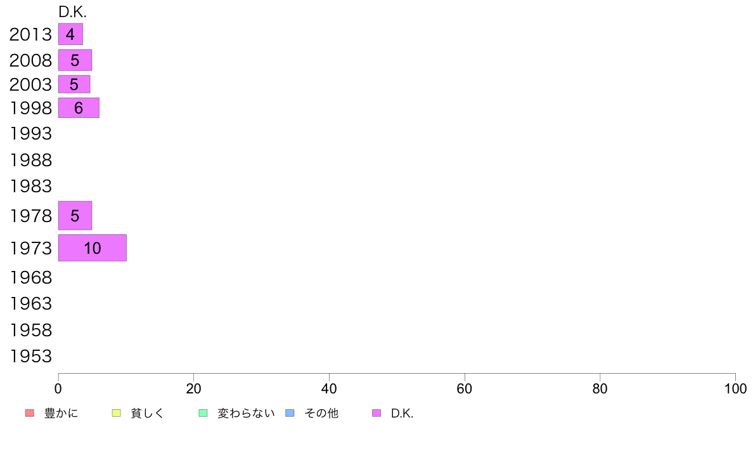Click the 100 tick on the x-axis
753x467 pixels.
pos(735,388)
